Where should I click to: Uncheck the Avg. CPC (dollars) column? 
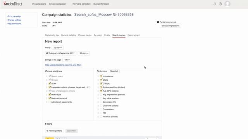pos(101,91)
